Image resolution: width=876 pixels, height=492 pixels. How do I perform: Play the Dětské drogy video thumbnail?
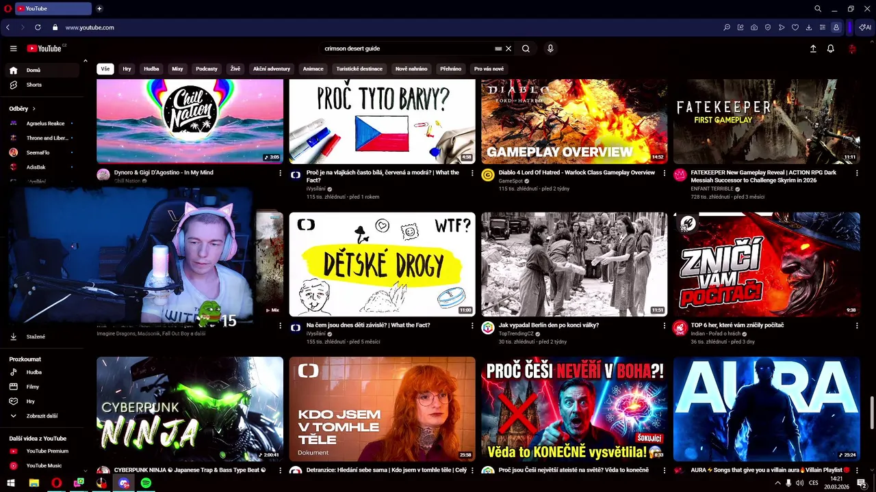pos(382,264)
